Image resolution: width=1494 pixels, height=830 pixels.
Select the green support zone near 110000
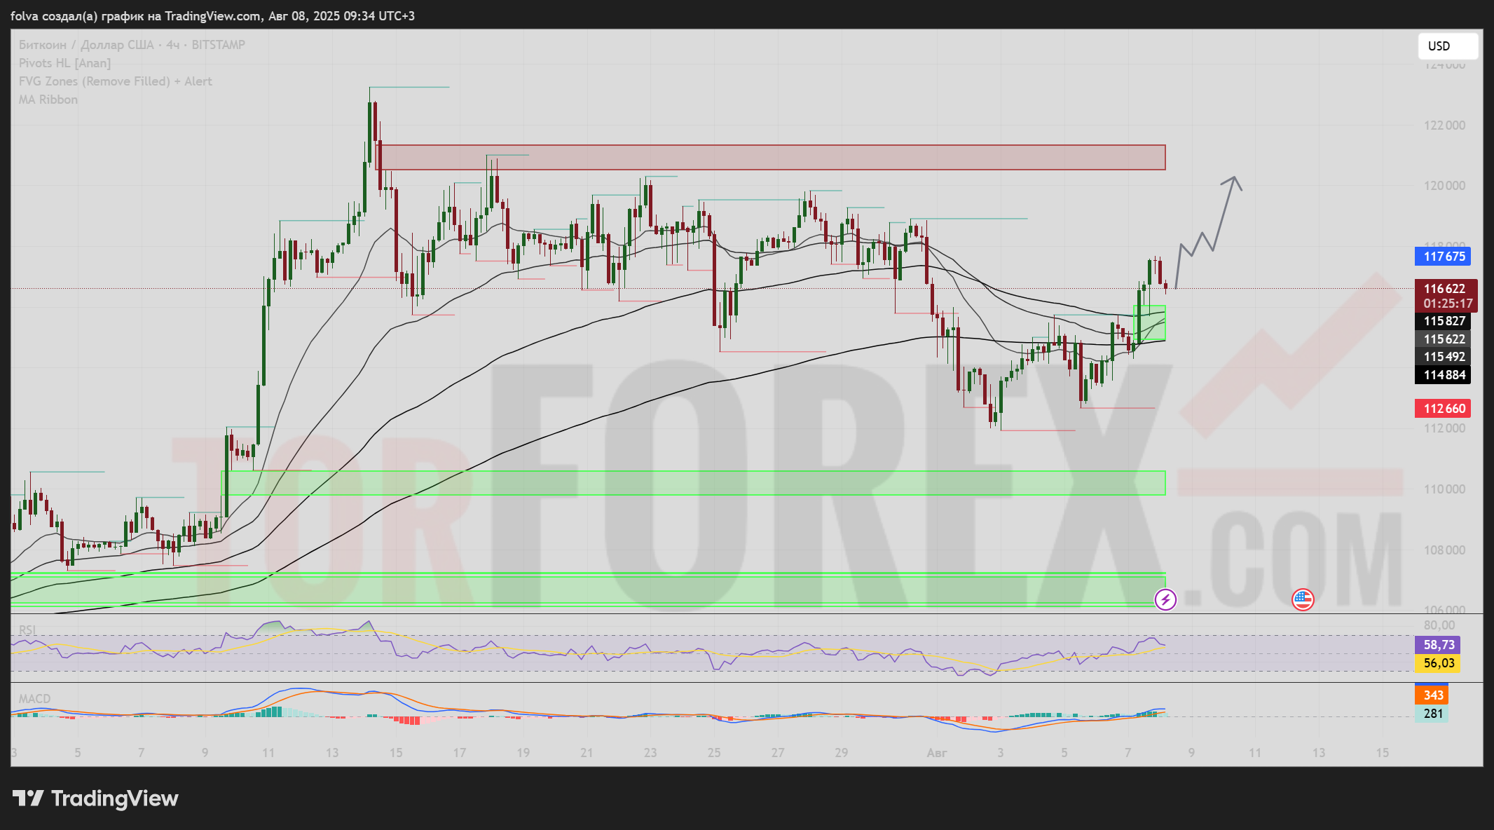click(694, 483)
